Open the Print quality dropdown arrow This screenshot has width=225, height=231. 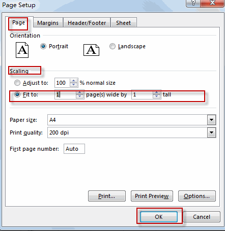pos(211,133)
